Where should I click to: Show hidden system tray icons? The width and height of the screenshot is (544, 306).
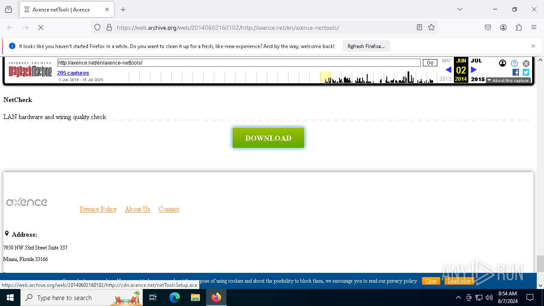[x=458, y=297]
